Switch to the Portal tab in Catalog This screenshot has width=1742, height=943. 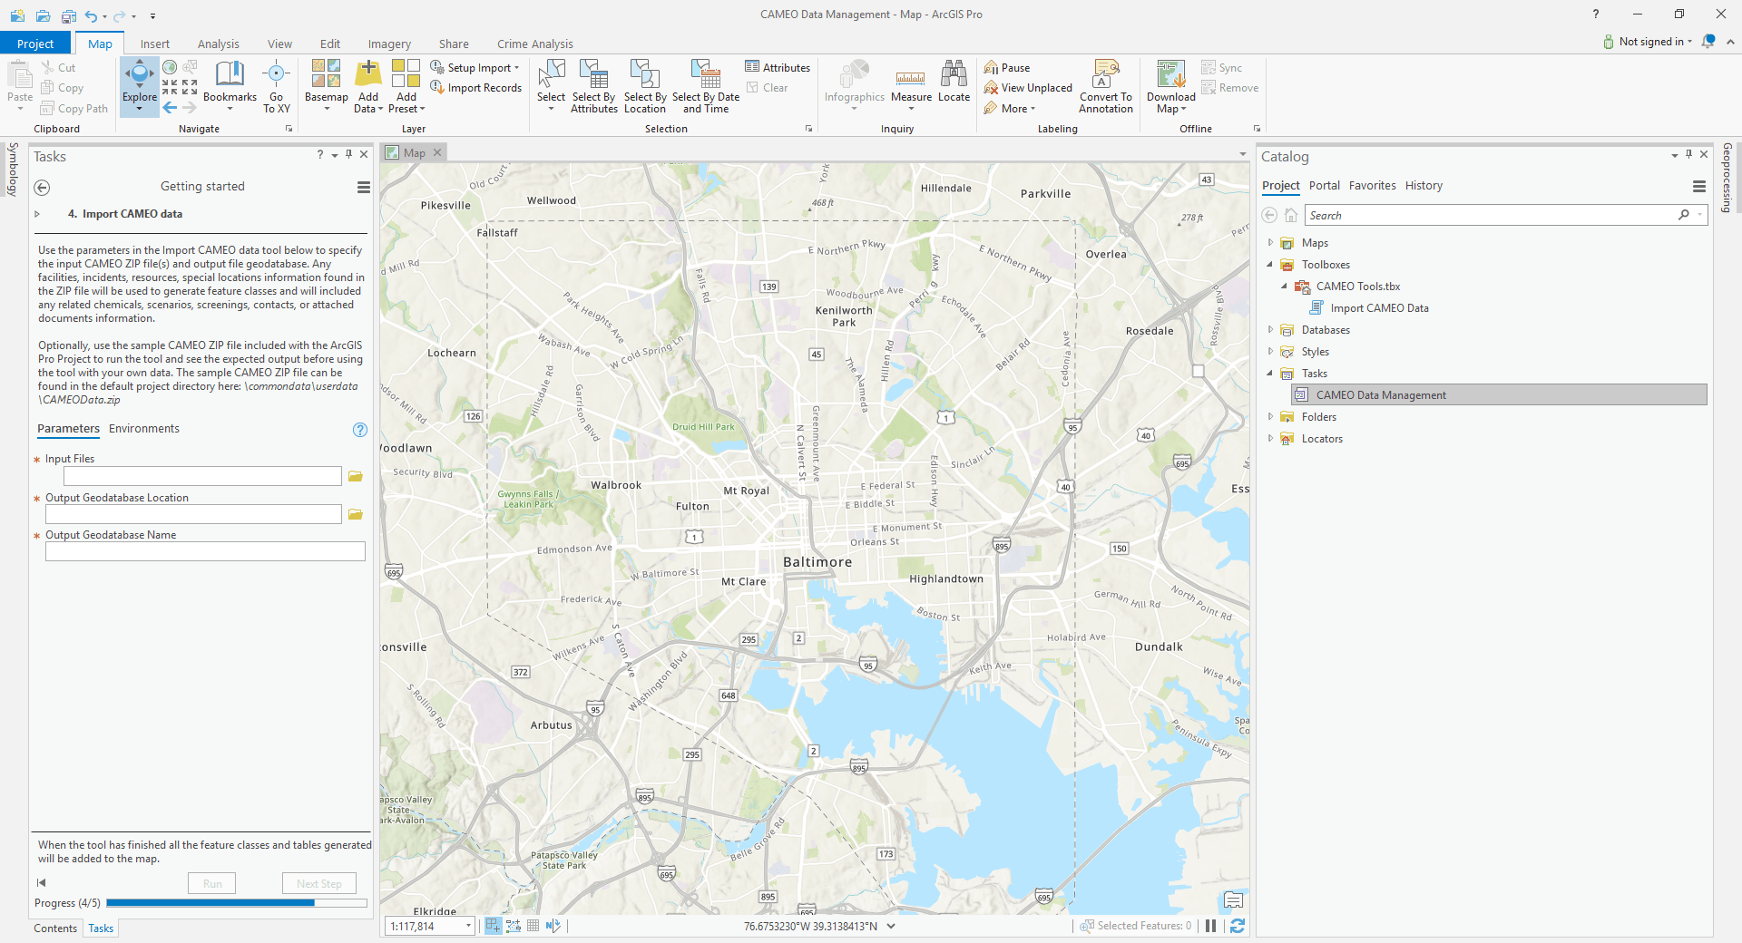[1325, 186]
